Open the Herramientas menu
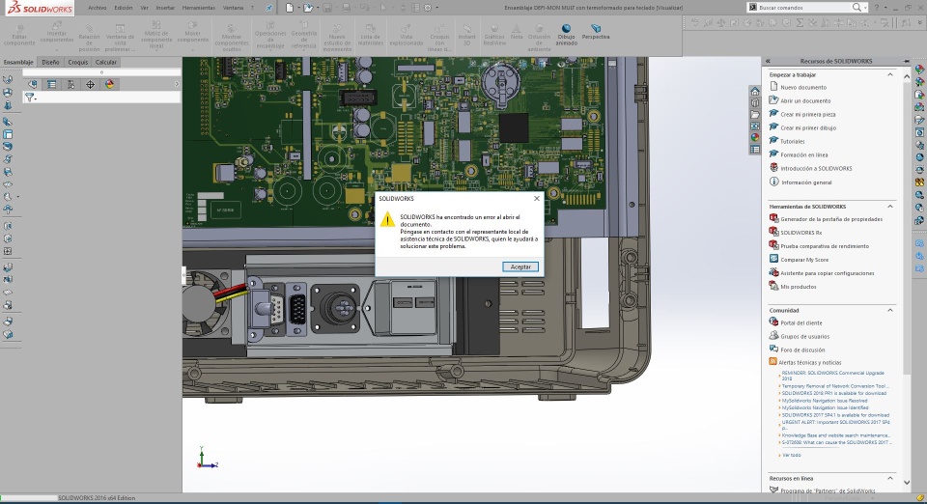Screen dimensions: 927x504 [x=199, y=7]
